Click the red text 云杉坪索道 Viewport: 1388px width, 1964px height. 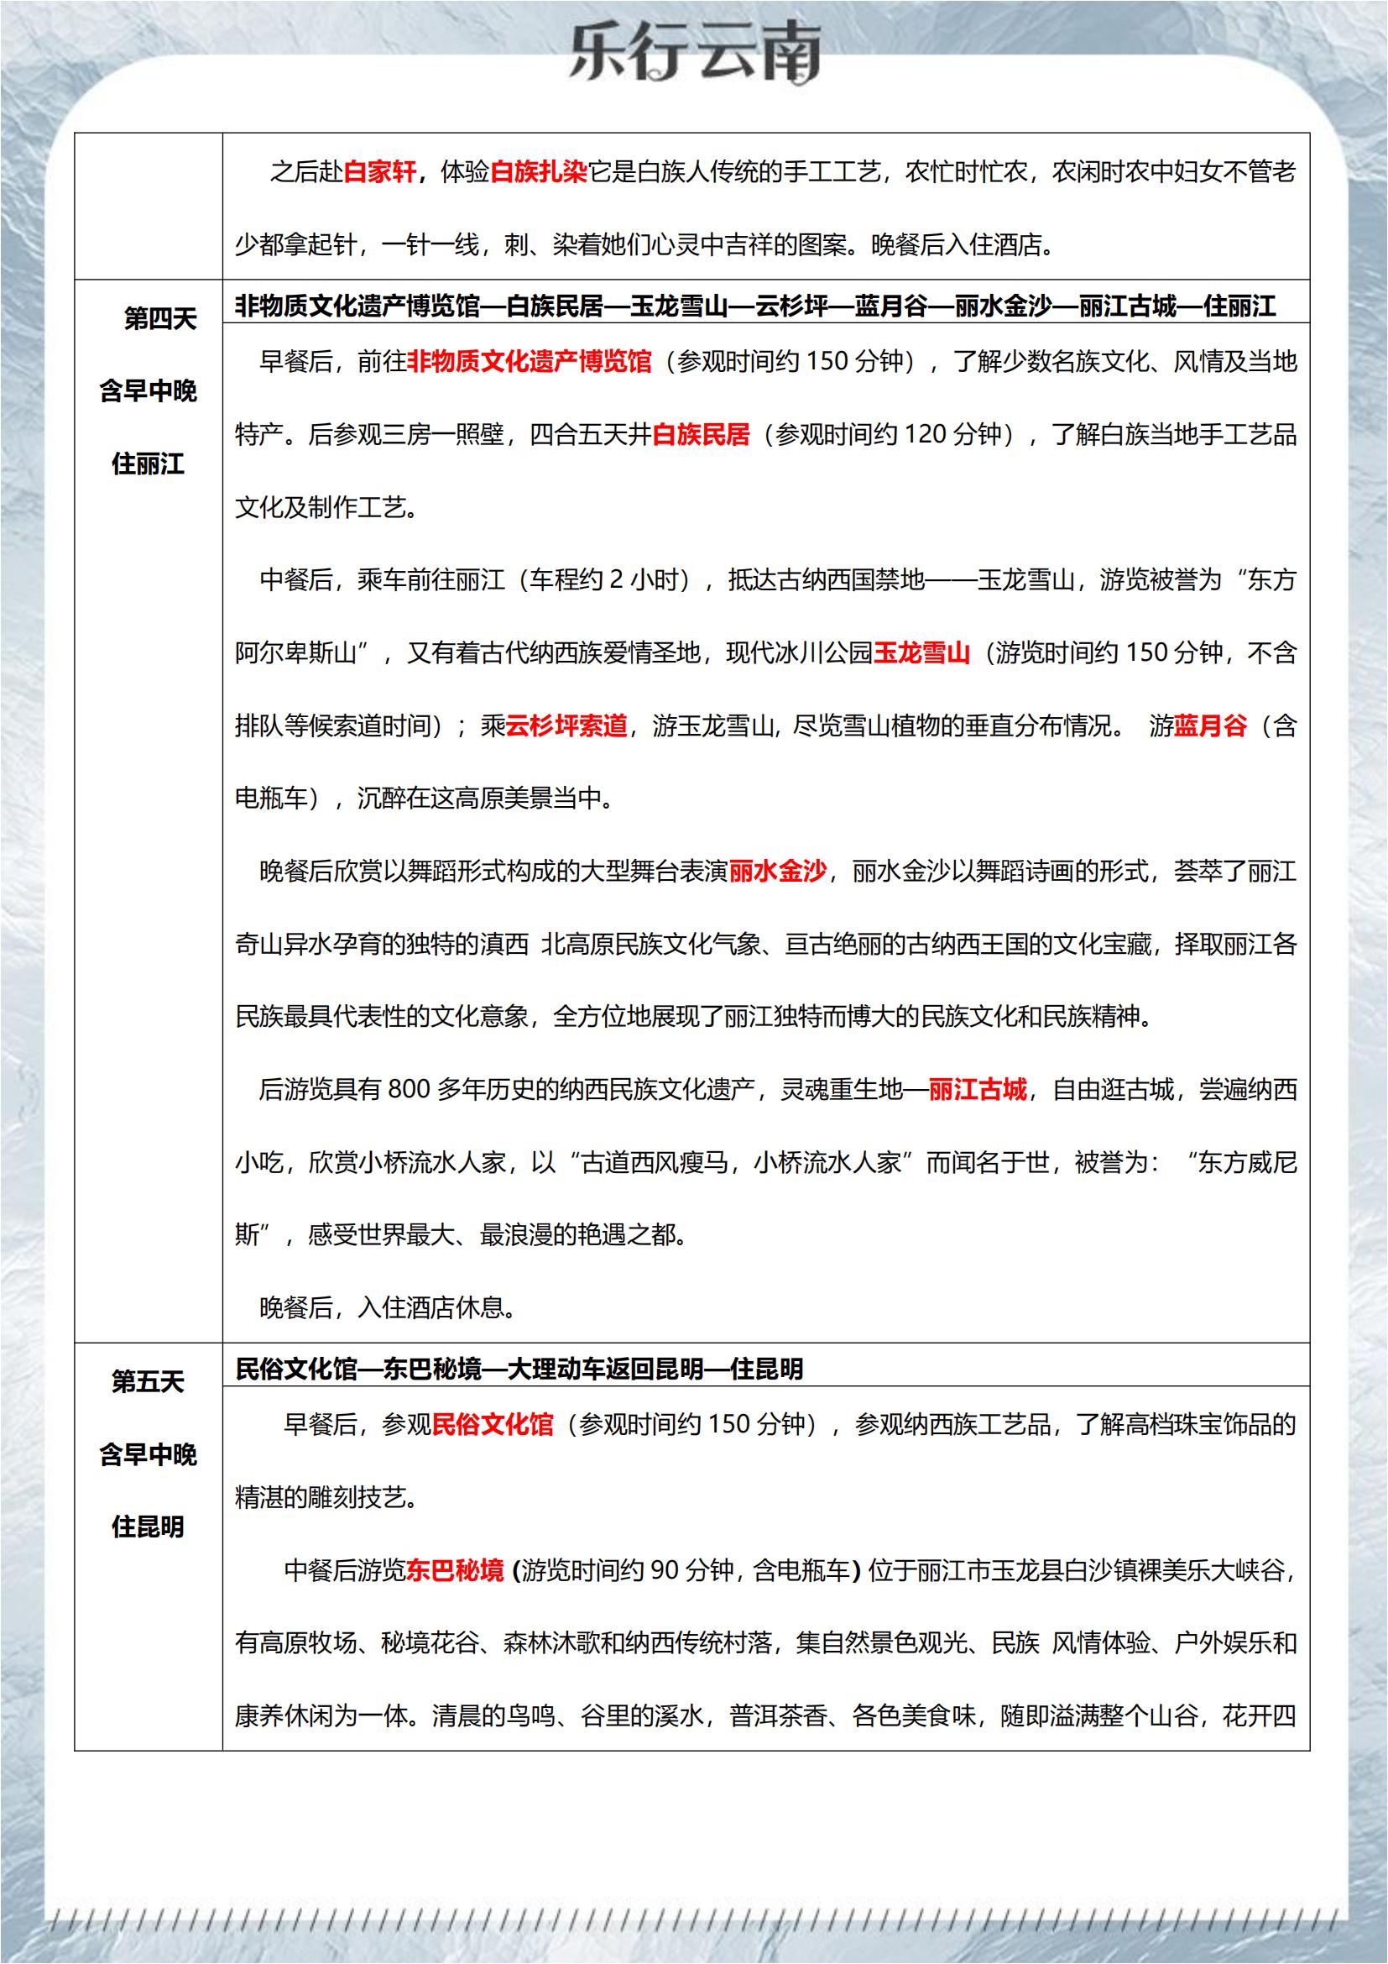click(567, 725)
